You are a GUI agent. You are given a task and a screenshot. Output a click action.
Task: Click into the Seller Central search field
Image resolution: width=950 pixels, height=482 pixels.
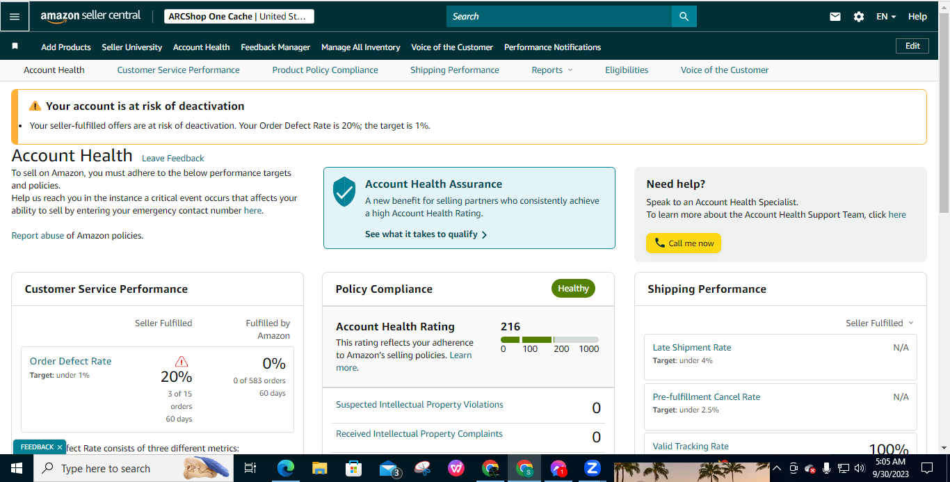point(559,16)
